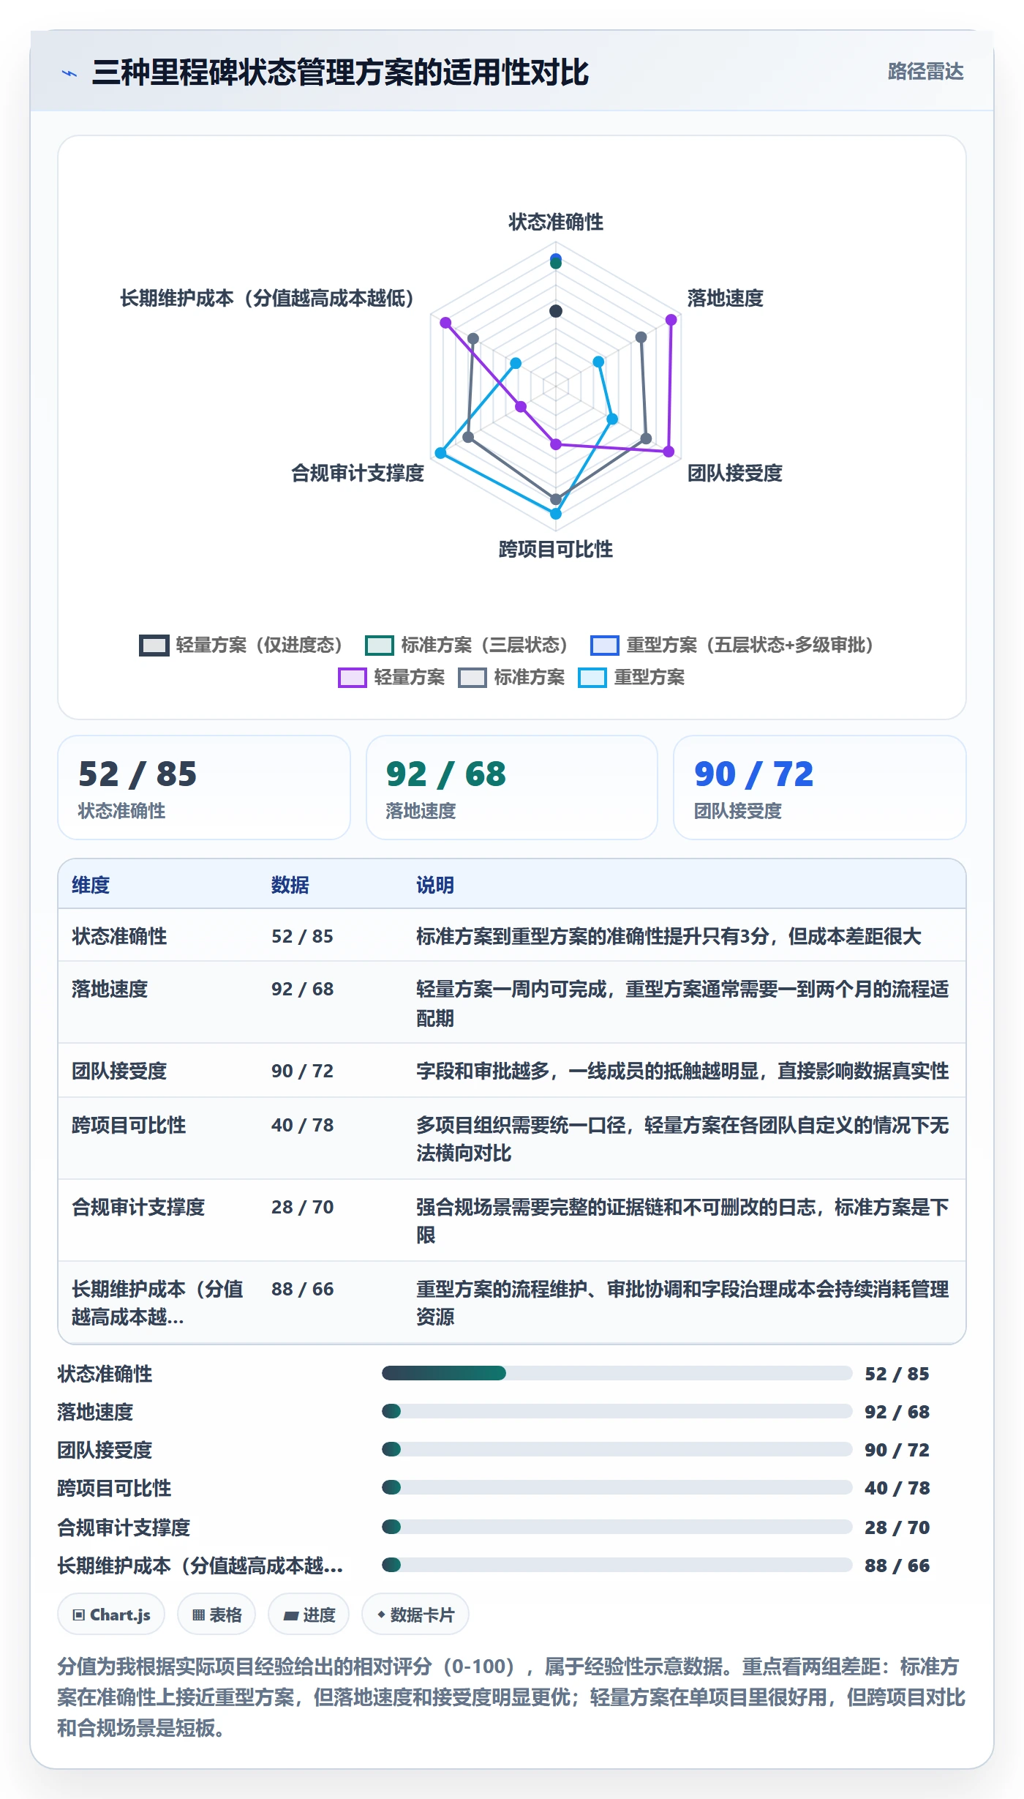Click the Chart.js chip
The image size is (1024, 1799).
pos(111,1615)
